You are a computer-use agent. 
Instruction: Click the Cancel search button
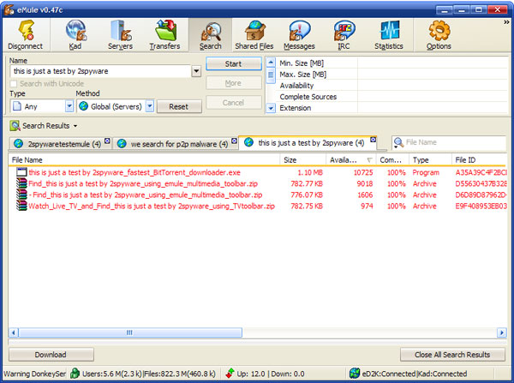click(x=233, y=103)
